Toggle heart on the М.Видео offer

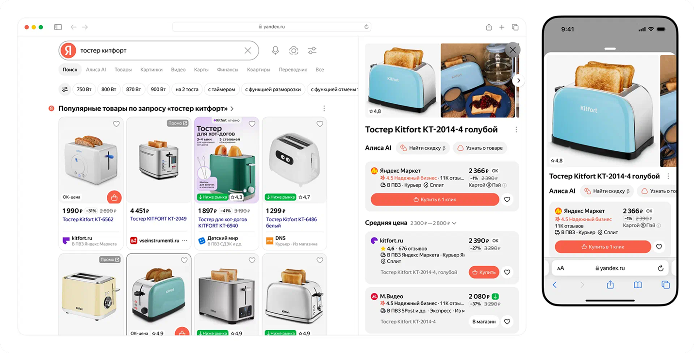tap(507, 321)
